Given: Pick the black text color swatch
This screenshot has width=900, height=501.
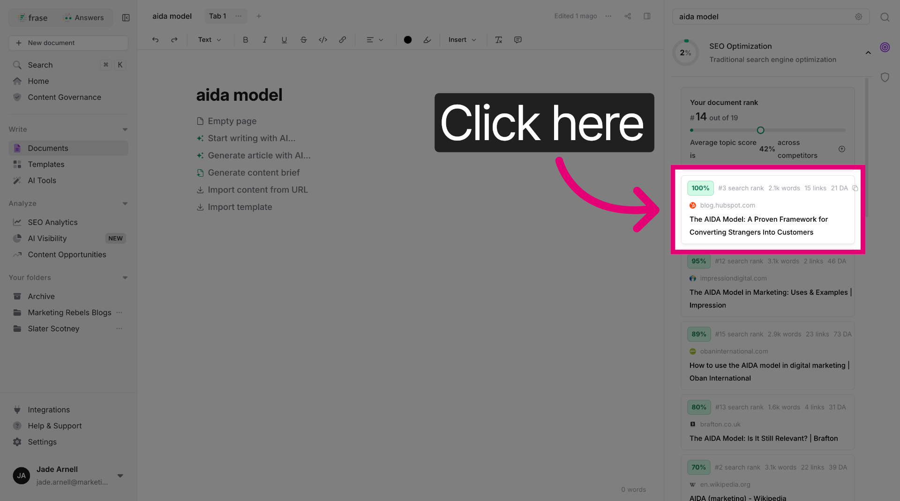Looking at the screenshot, I should click(408, 40).
